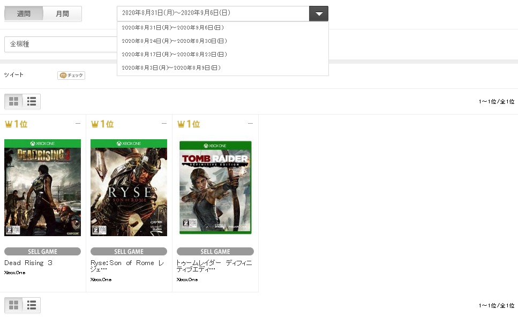Click XboxOne label under Dead Rising 3
This screenshot has height=317, width=518.
pyautogui.click(x=15, y=273)
